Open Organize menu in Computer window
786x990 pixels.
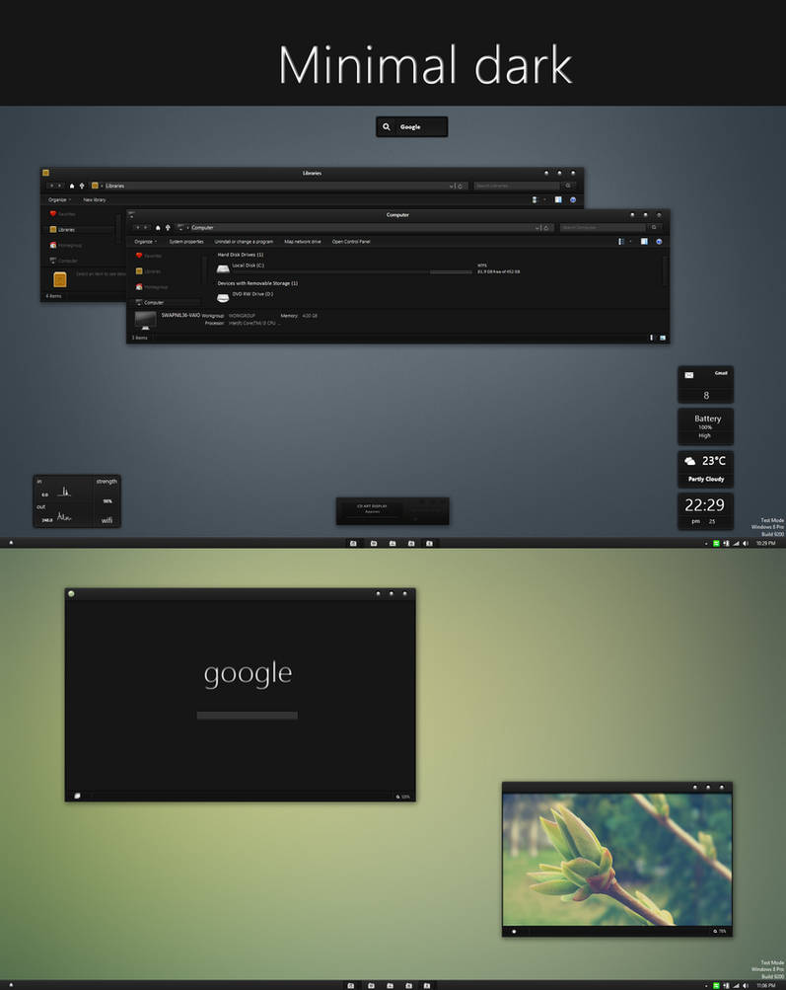click(x=145, y=241)
